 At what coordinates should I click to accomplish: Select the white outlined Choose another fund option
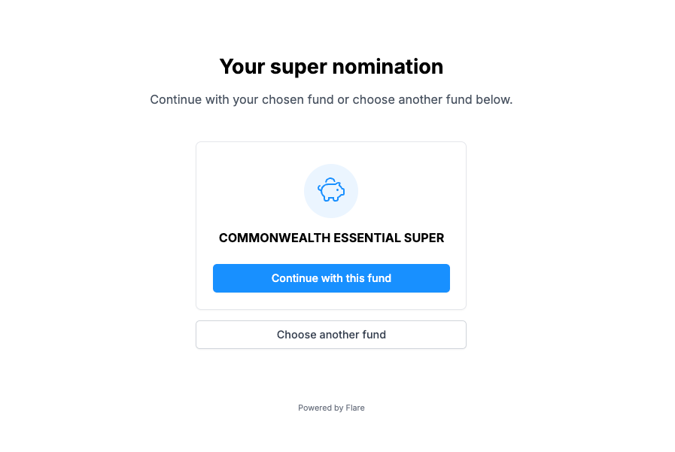(x=331, y=335)
